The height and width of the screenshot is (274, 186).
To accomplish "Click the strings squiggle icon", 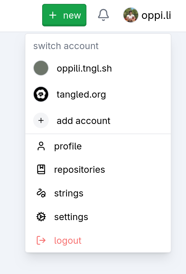I will [x=41, y=193].
